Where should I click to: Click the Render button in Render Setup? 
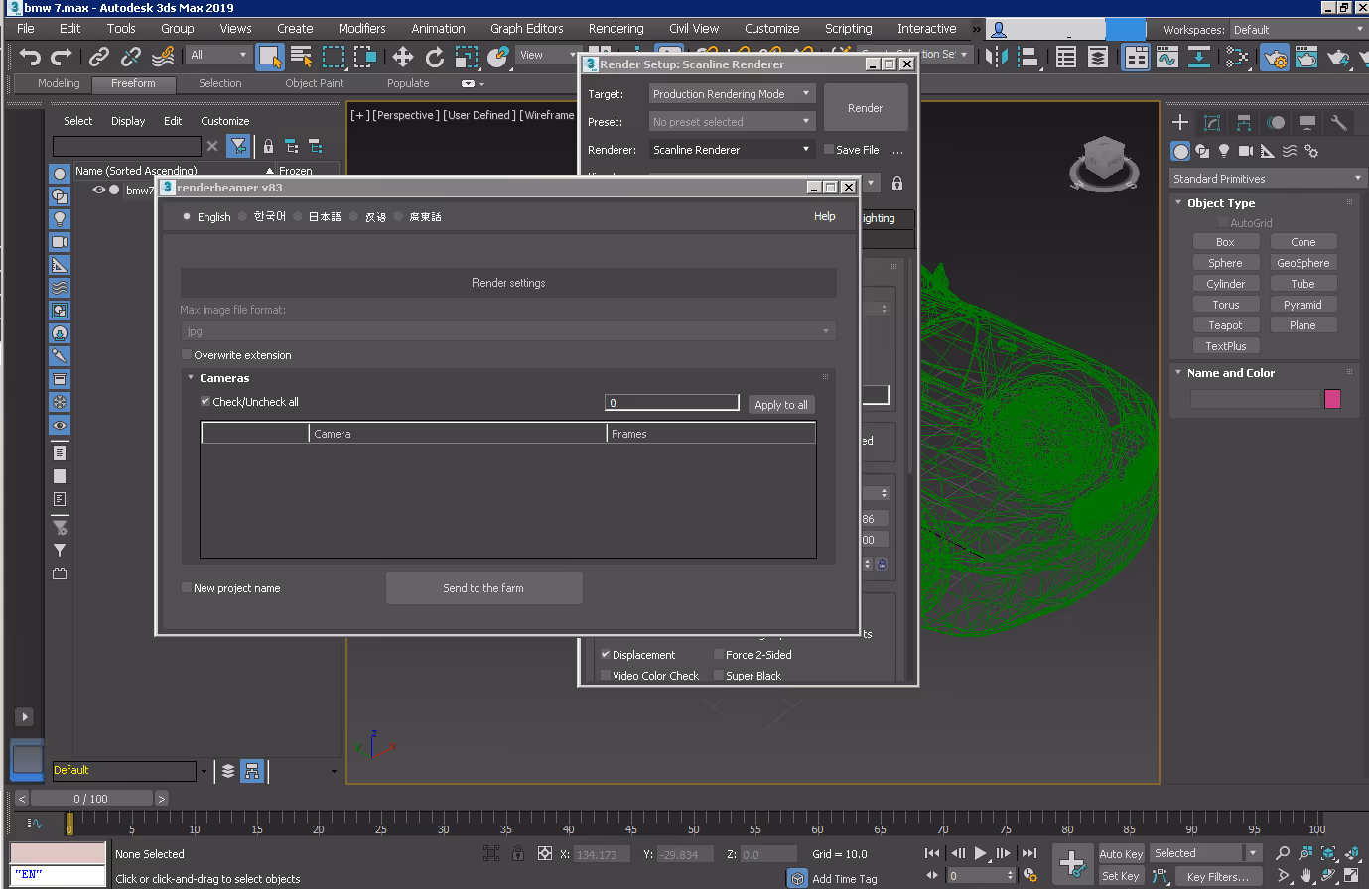(866, 108)
